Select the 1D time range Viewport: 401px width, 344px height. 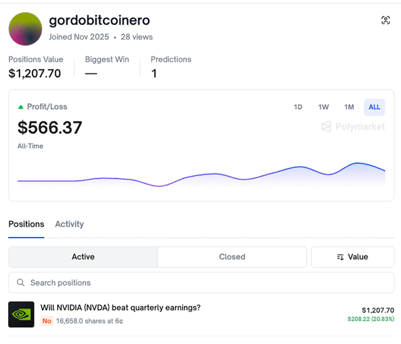298,107
